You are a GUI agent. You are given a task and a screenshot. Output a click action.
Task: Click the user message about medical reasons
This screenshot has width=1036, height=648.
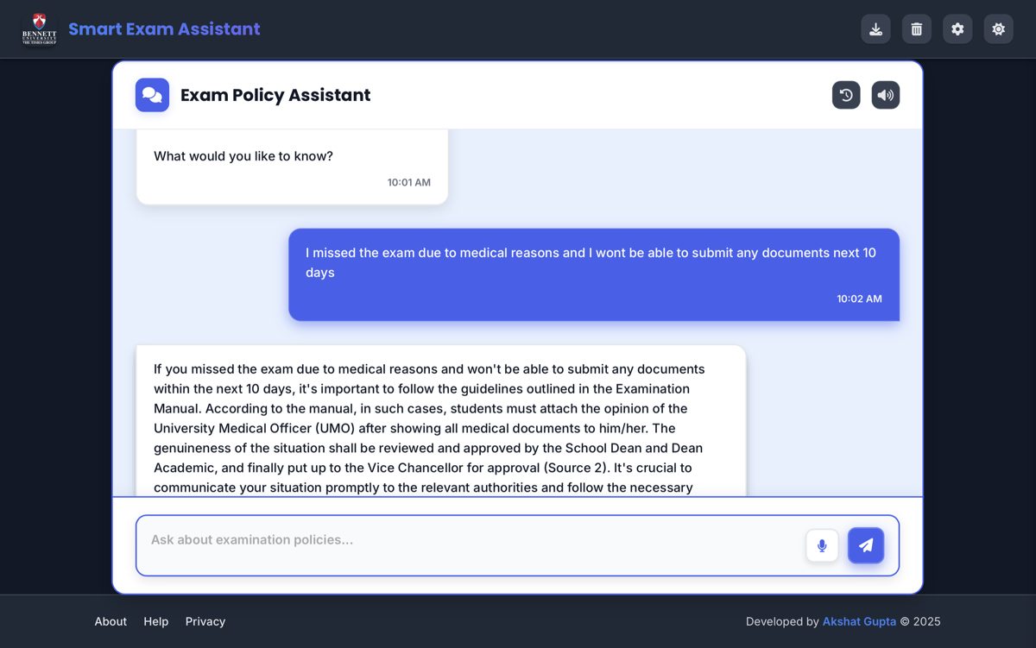pos(594,274)
